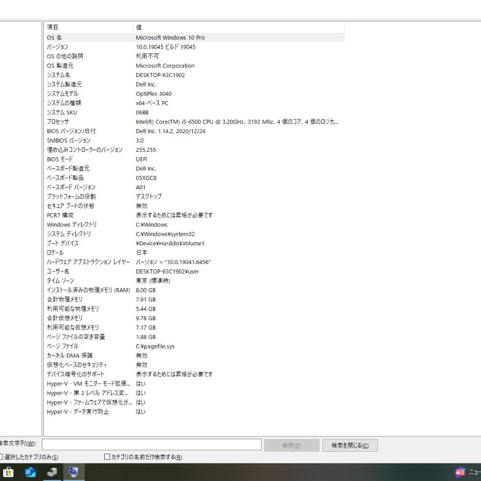Viewport: 481px width, 481px height.
Task: Select the プロセッサ row
Action: coord(160,122)
